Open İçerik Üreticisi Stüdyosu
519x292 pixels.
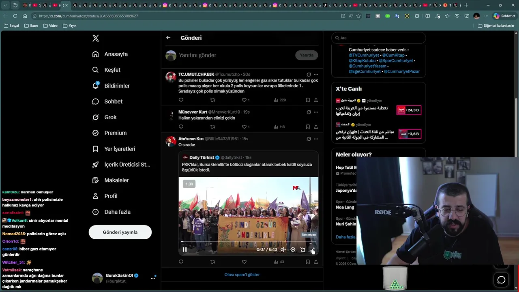(121, 164)
